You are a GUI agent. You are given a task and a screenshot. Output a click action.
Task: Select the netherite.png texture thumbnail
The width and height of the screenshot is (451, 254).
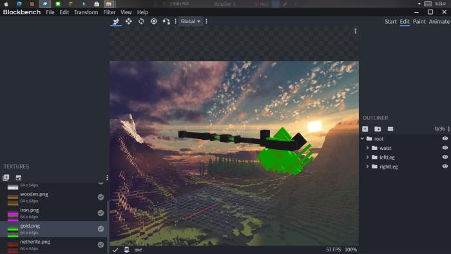(x=13, y=245)
